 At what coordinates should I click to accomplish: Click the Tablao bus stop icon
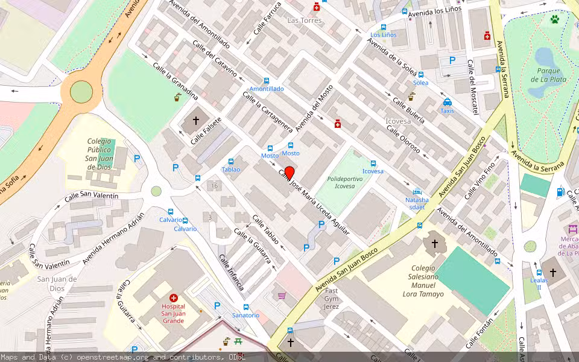pyautogui.click(x=231, y=162)
